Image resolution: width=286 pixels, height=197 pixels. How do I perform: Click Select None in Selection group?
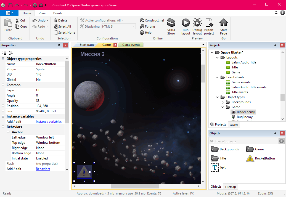[64, 33]
